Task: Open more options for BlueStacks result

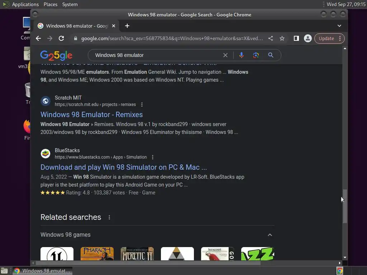Action: (153, 157)
